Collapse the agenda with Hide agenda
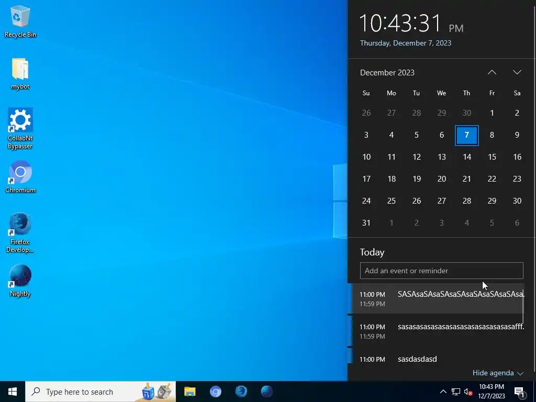 point(498,373)
